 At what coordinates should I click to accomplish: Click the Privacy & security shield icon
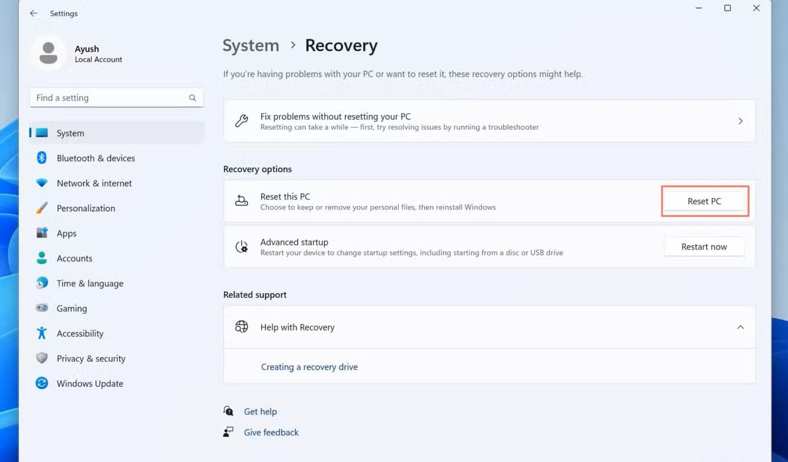pyautogui.click(x=42, y=358)
